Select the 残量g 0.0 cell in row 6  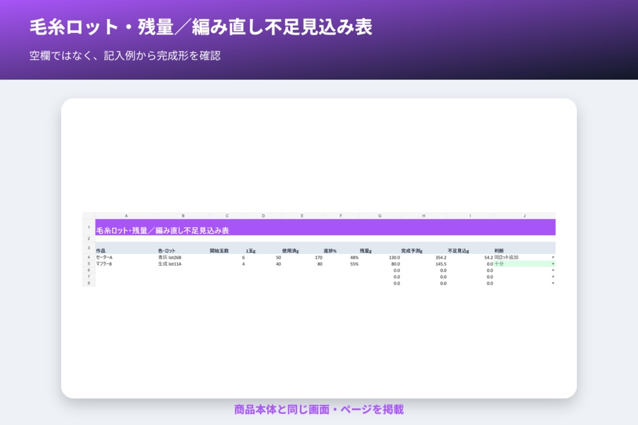pyautogui.click(x=379, y=270)
